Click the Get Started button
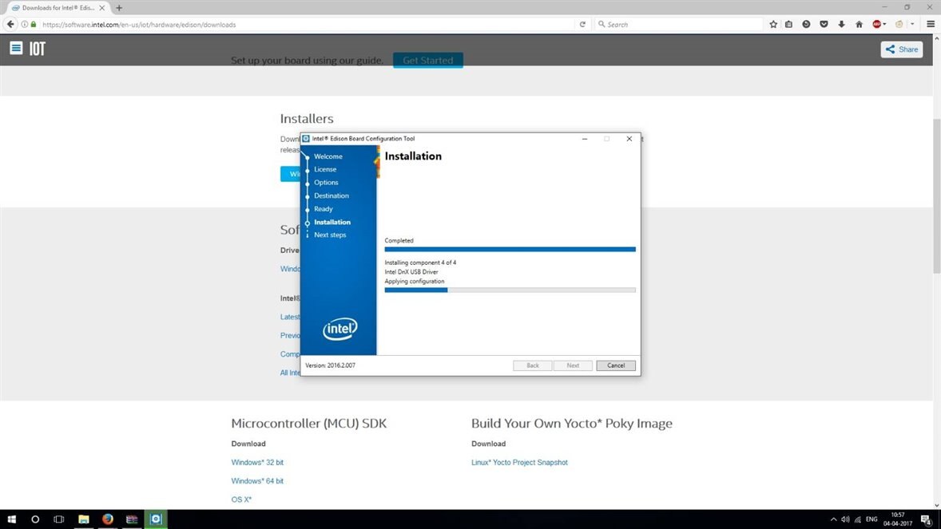941x529 pixels. [x=428, y=60]
